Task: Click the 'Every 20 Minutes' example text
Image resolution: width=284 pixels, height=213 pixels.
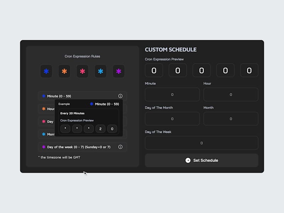Action: click(72, 113)
